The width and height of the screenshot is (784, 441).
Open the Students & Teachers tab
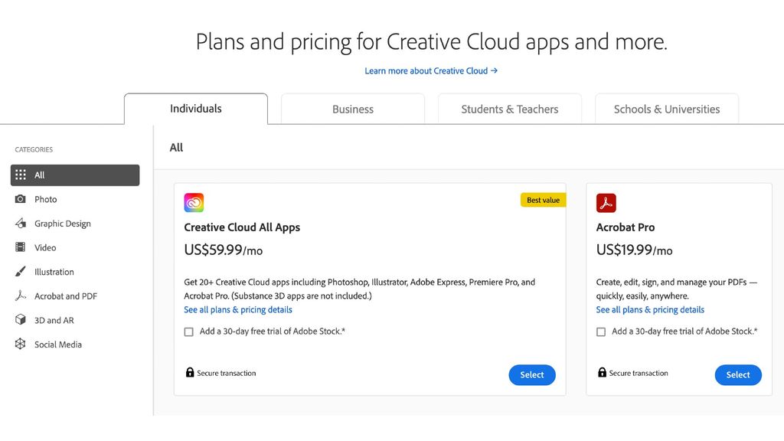[x=509, y=109]
